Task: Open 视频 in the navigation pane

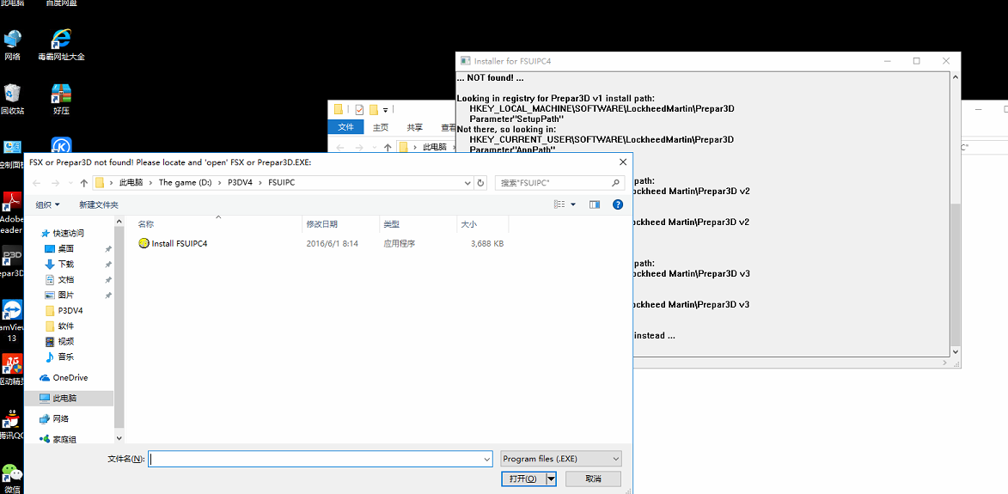Action: tap(60, 341)
